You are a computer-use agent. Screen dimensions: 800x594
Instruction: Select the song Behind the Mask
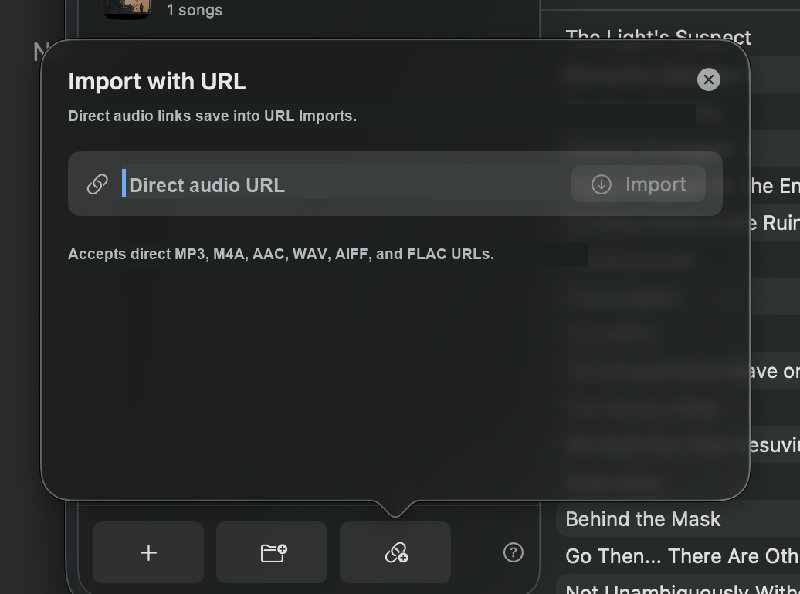pyautogui.click(x=677, y=519)
